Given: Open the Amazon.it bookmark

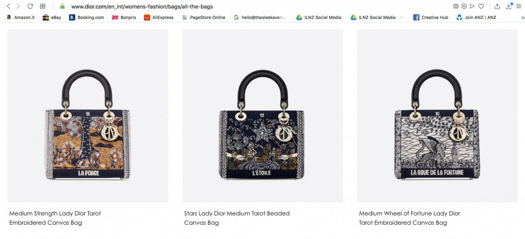Looking at the screenshot, I should [x=21, y=17].
